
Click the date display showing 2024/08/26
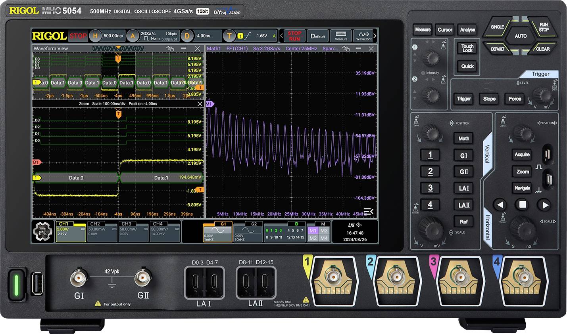pos(355,239)
